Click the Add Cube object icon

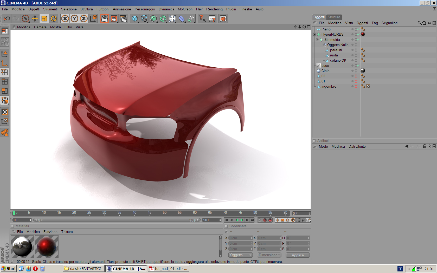(135, 18)
